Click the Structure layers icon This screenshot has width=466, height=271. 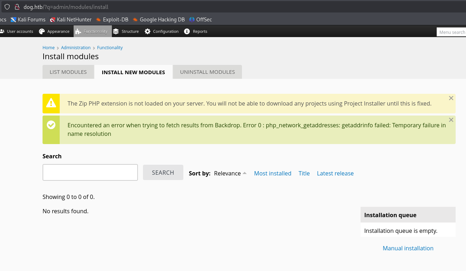(x=116, y=31)
